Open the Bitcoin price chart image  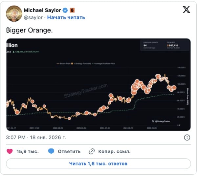[98, 85]
